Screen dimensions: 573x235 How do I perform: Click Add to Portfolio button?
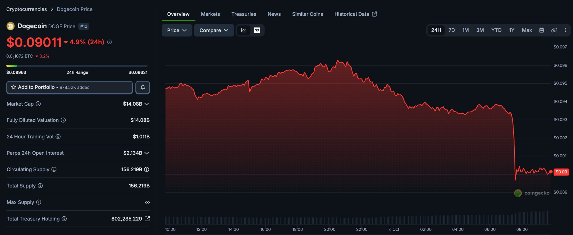(69, 87)
